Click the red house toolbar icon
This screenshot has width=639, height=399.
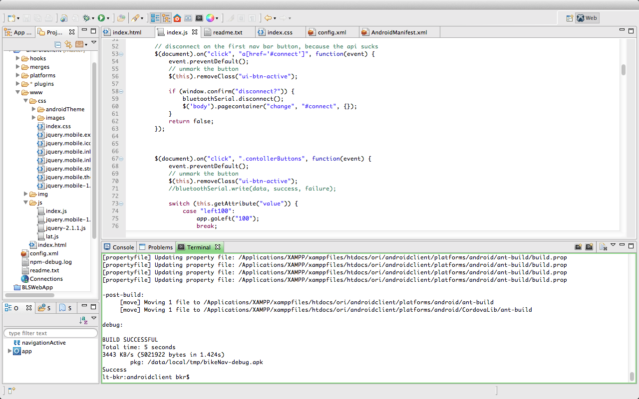click(177, 18)
